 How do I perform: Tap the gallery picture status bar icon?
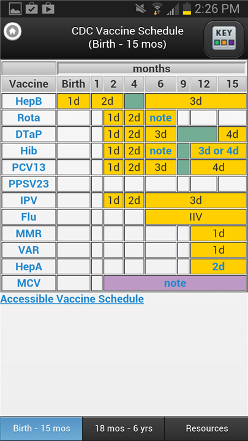pyautogui.click(x=15, y=9)
